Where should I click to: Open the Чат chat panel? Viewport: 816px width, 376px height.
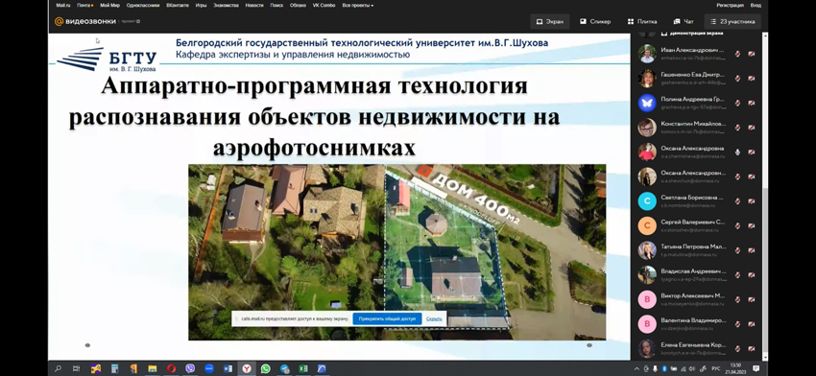(x=684, y=21)
